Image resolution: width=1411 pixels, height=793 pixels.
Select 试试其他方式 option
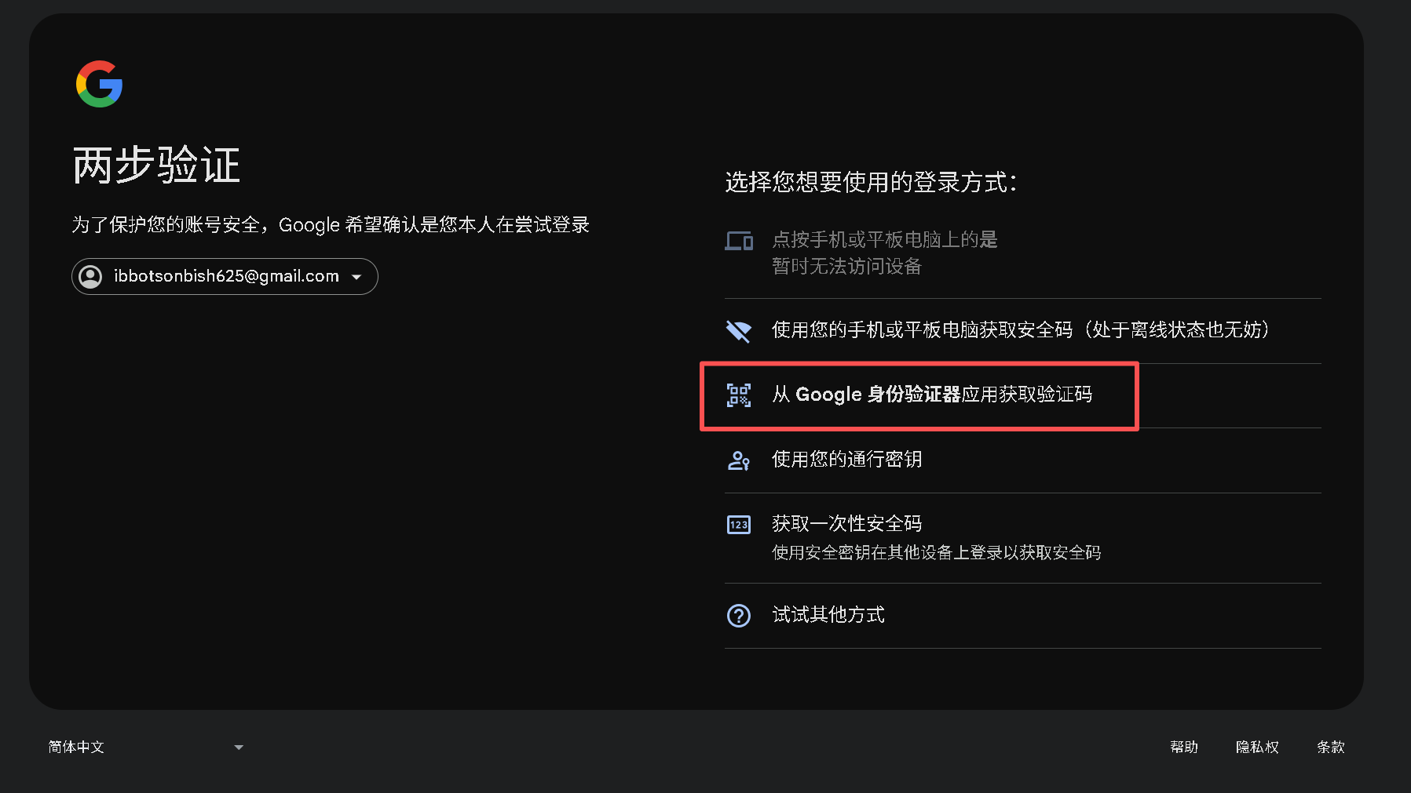[x=827, y=615]
